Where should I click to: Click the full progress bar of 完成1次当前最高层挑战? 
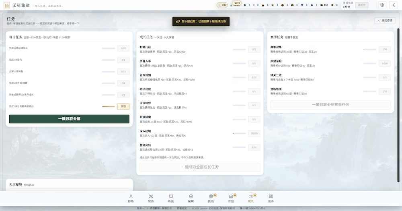pyautogui.click(x=109, y=106)
